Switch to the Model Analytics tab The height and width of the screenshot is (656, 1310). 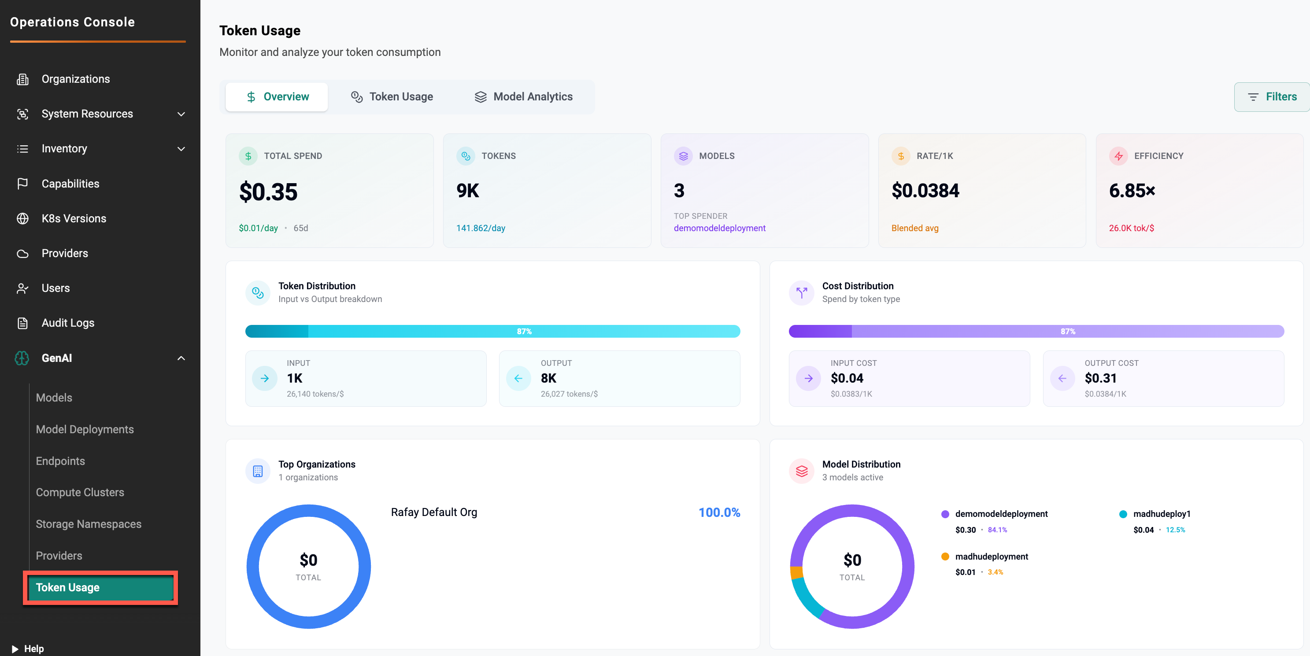pos(523,97)
